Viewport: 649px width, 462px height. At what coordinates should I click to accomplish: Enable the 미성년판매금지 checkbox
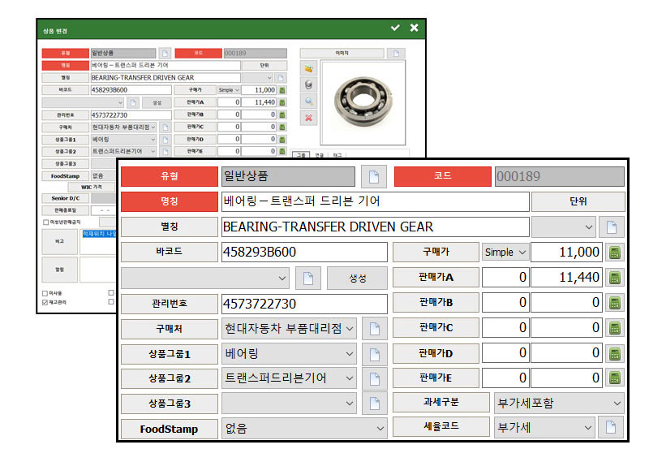[x=46, y=222]
